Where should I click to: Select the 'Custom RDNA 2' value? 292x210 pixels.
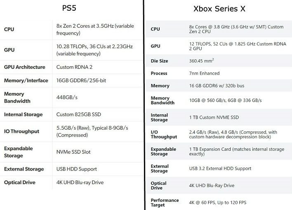(73, 67)
